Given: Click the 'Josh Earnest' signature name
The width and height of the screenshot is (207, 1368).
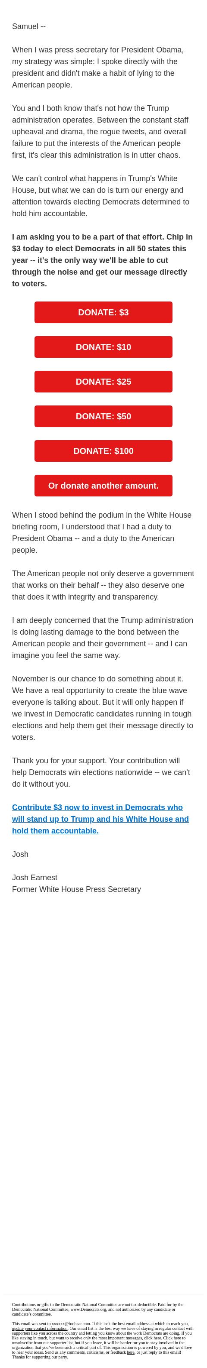Looking at the screenshot, I should pyautogui.click(x=35, y=877).
